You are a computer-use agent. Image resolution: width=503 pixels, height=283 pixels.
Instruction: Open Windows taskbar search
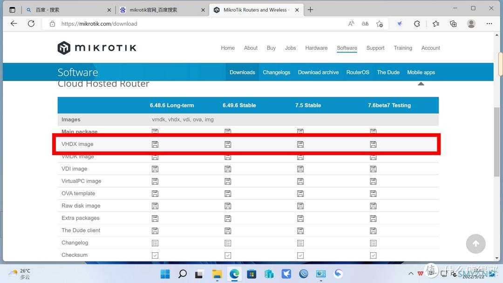tap(183, 274)
